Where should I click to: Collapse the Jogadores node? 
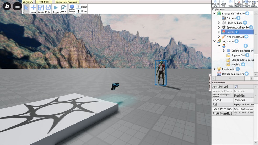pyautogui.click(x=214, y=41)
